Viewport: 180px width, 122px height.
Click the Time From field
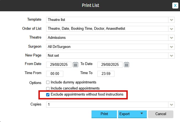pos(55,74)
